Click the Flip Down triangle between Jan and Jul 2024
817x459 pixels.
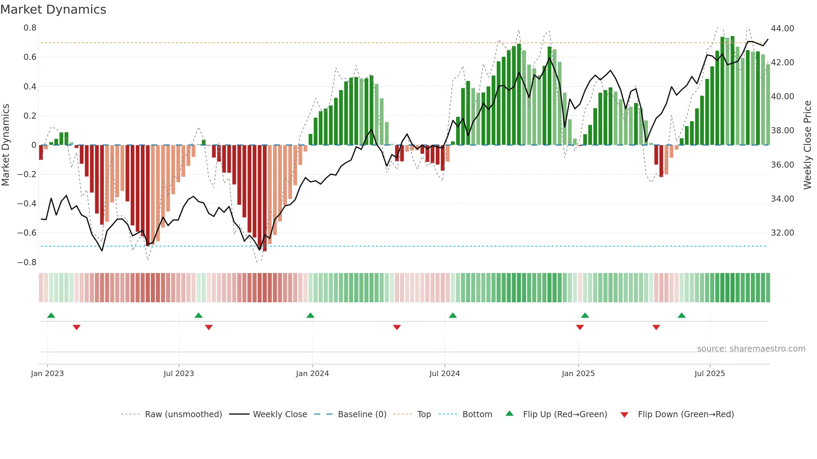397,327
